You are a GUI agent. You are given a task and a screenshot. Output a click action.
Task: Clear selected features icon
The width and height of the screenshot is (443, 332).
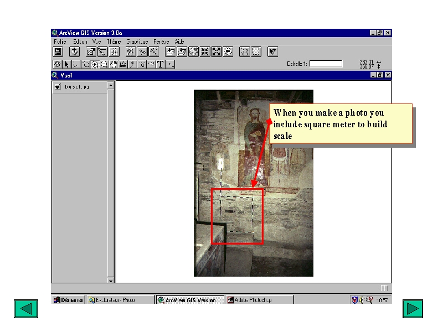pos(256,51)
